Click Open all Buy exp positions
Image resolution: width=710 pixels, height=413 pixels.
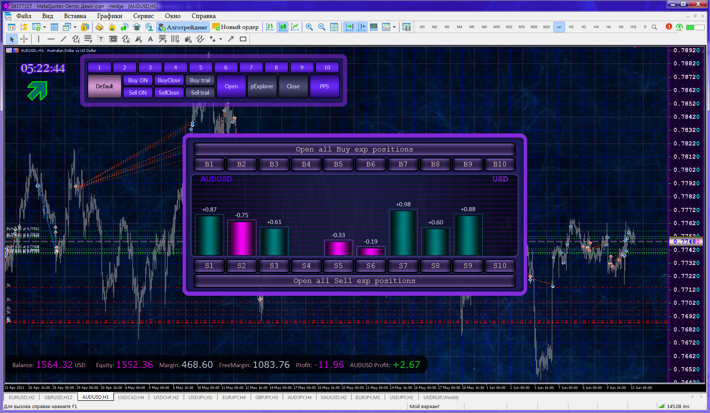click(x=354, y=149)
